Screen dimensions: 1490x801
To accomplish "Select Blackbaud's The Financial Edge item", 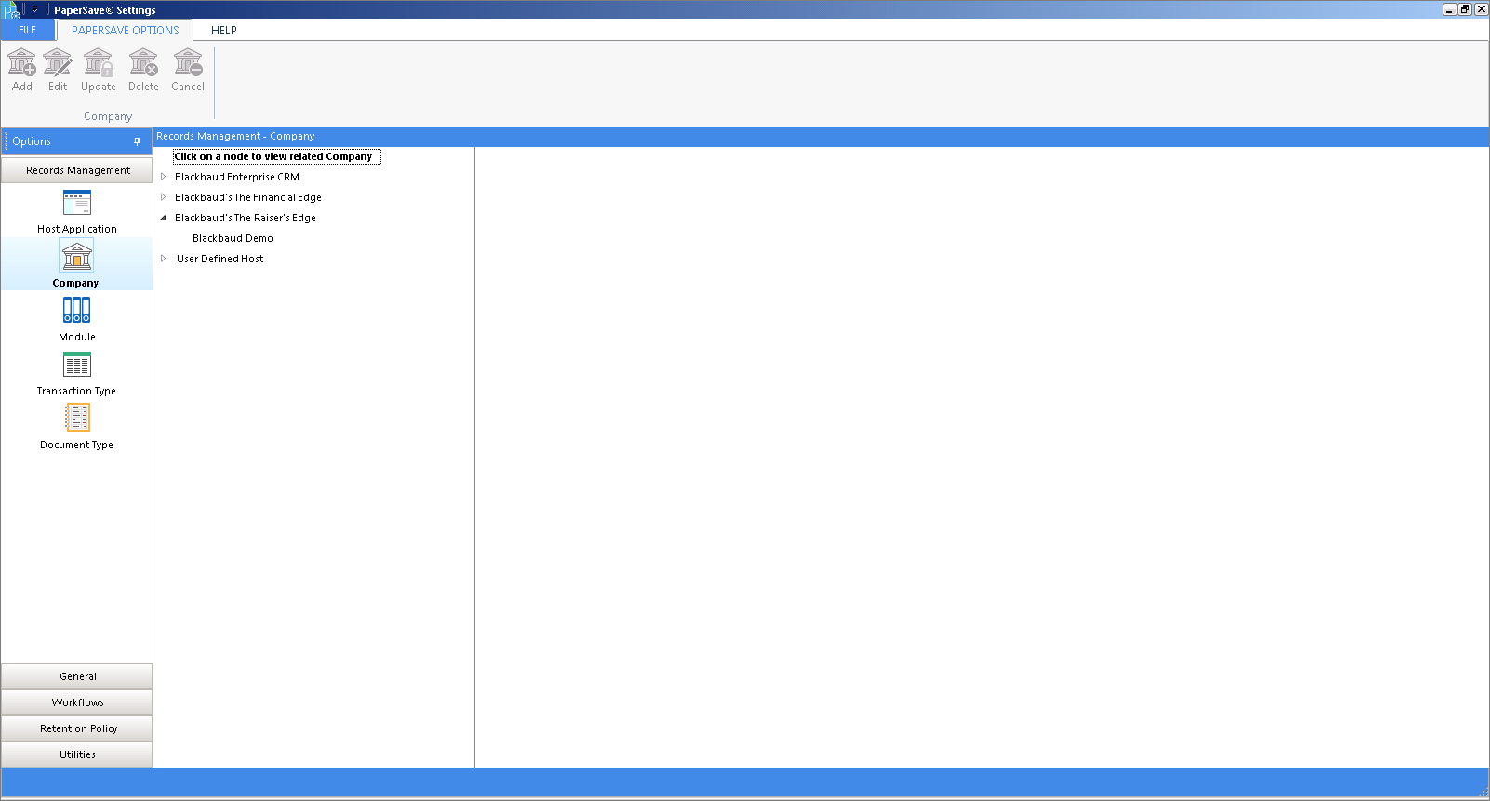I will 248,197.
